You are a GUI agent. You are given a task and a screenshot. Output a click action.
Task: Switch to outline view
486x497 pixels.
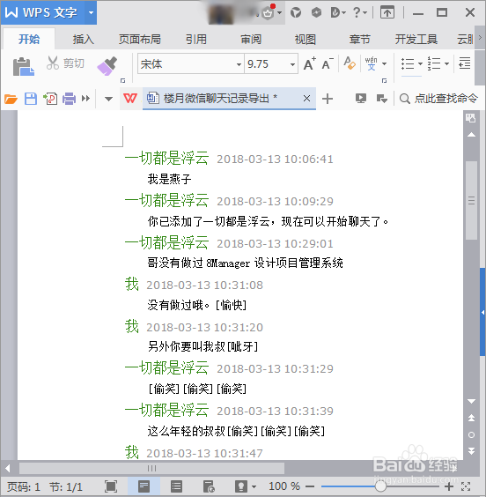coord(176,486)
